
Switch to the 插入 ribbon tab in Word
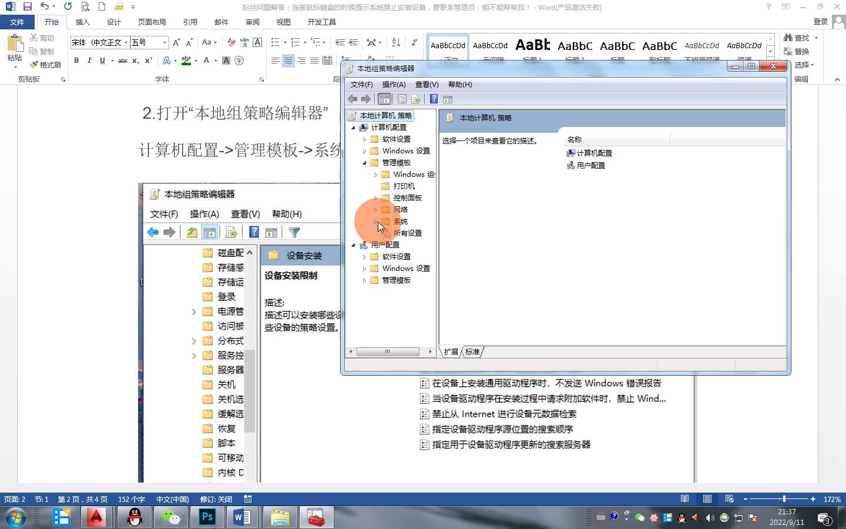(x=82, y=22)
